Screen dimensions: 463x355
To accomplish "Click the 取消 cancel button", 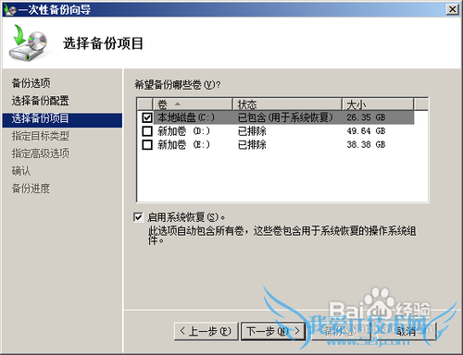I will click(x=407, y=331).
